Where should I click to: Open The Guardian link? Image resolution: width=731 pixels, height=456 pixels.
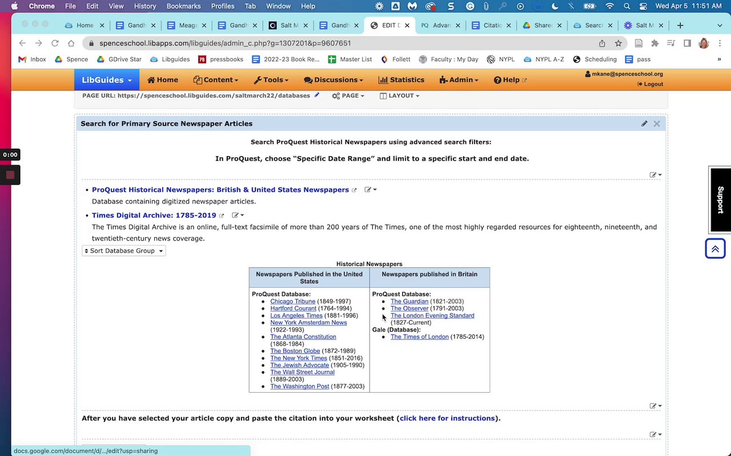(409, 302)
